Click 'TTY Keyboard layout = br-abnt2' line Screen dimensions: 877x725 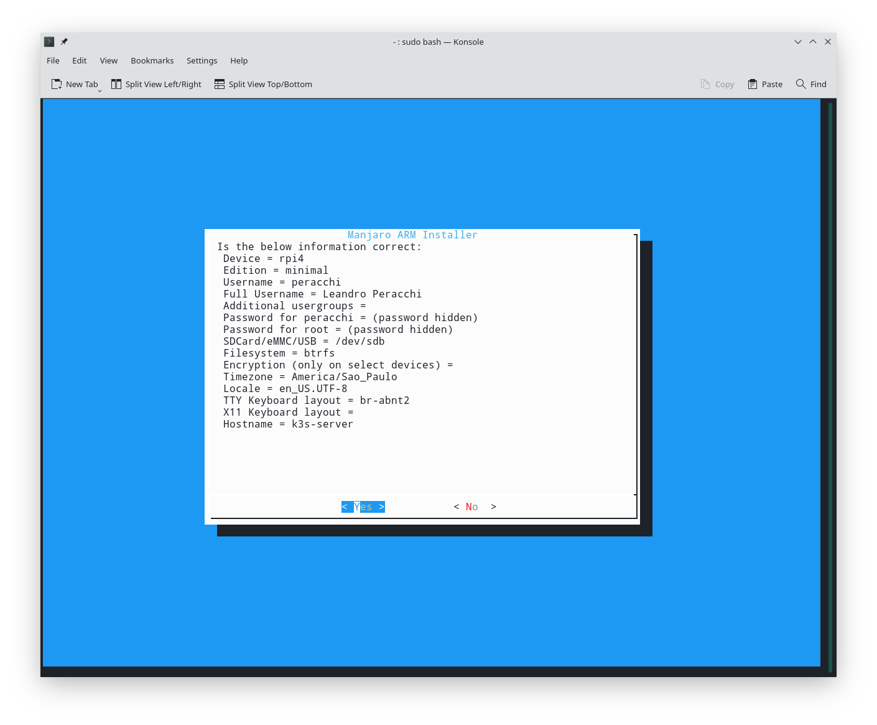click(317, 400)
